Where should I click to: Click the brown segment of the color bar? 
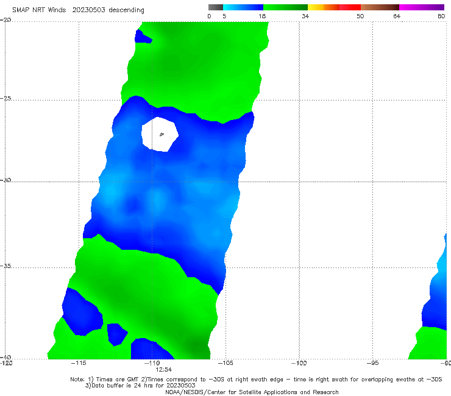[x=380, y=7]
